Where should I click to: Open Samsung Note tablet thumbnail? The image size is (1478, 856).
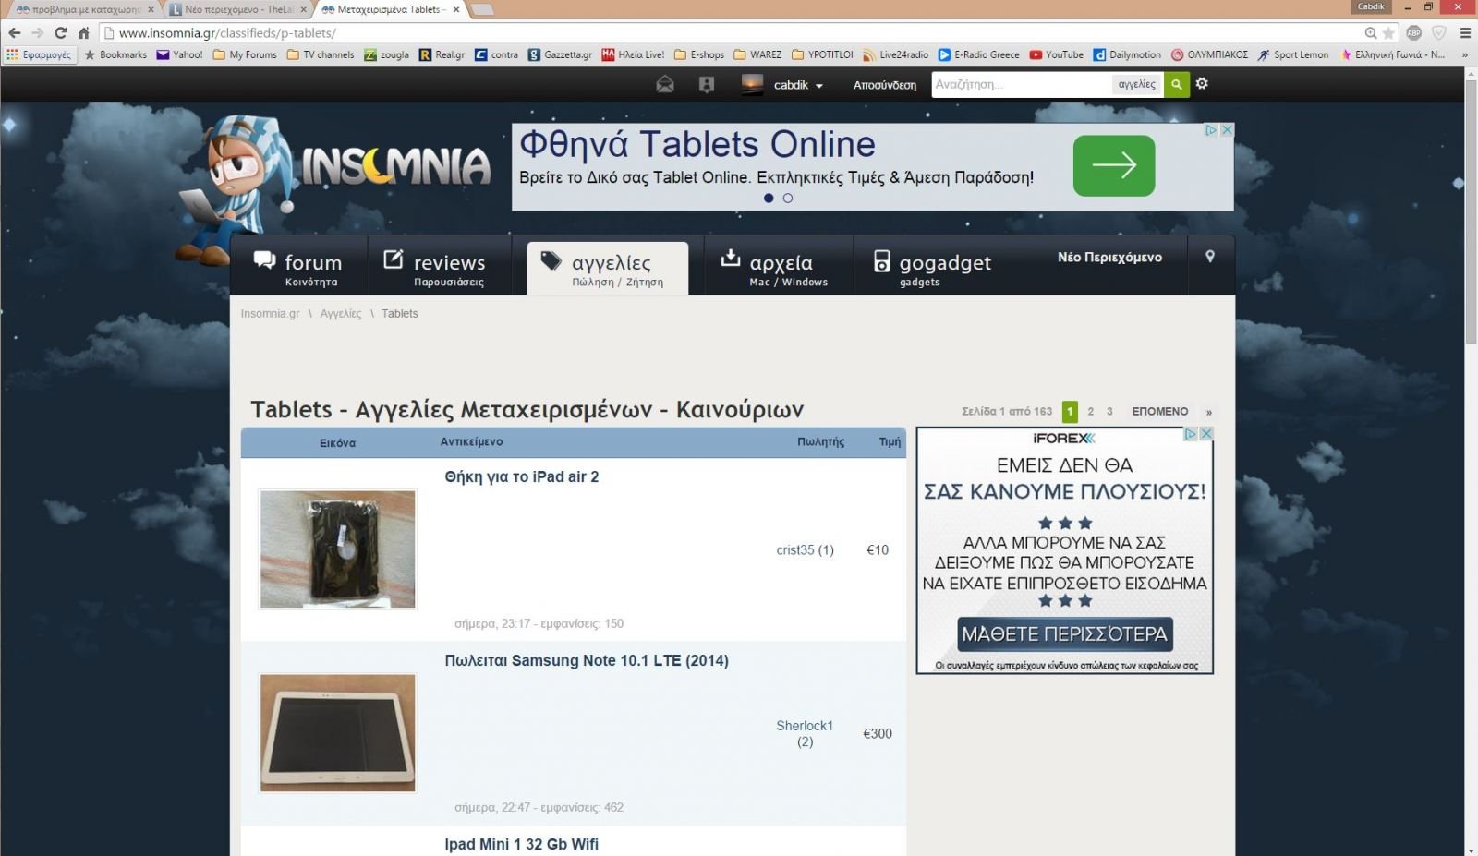click(338, 733)
